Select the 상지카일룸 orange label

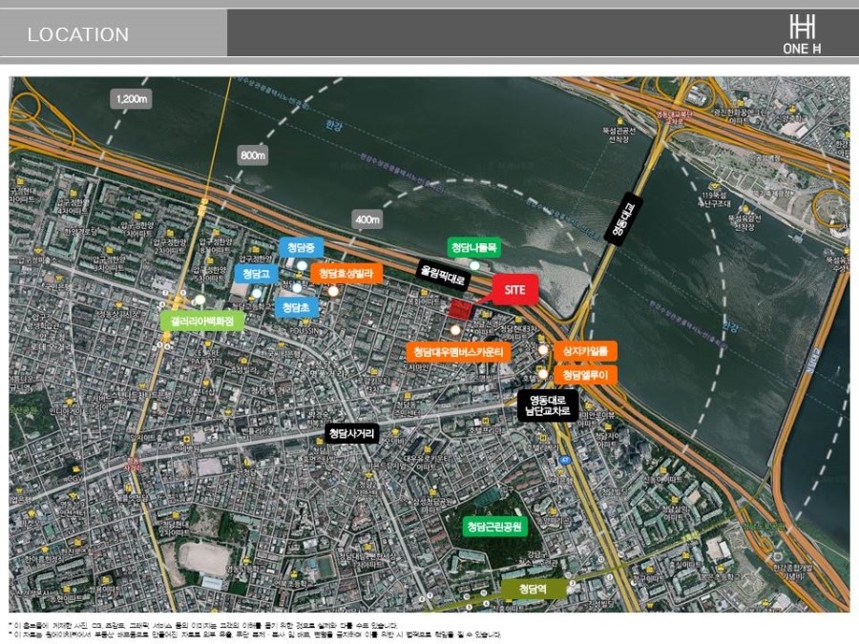586,351
